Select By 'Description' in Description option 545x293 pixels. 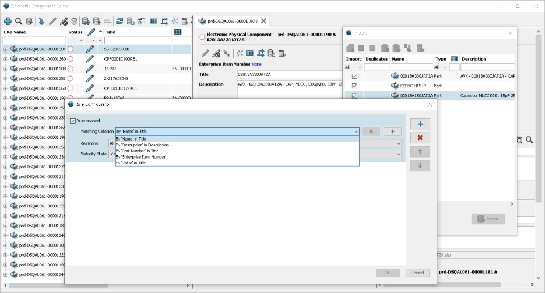[237, 145]
